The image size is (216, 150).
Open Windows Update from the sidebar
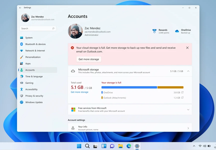38,102
